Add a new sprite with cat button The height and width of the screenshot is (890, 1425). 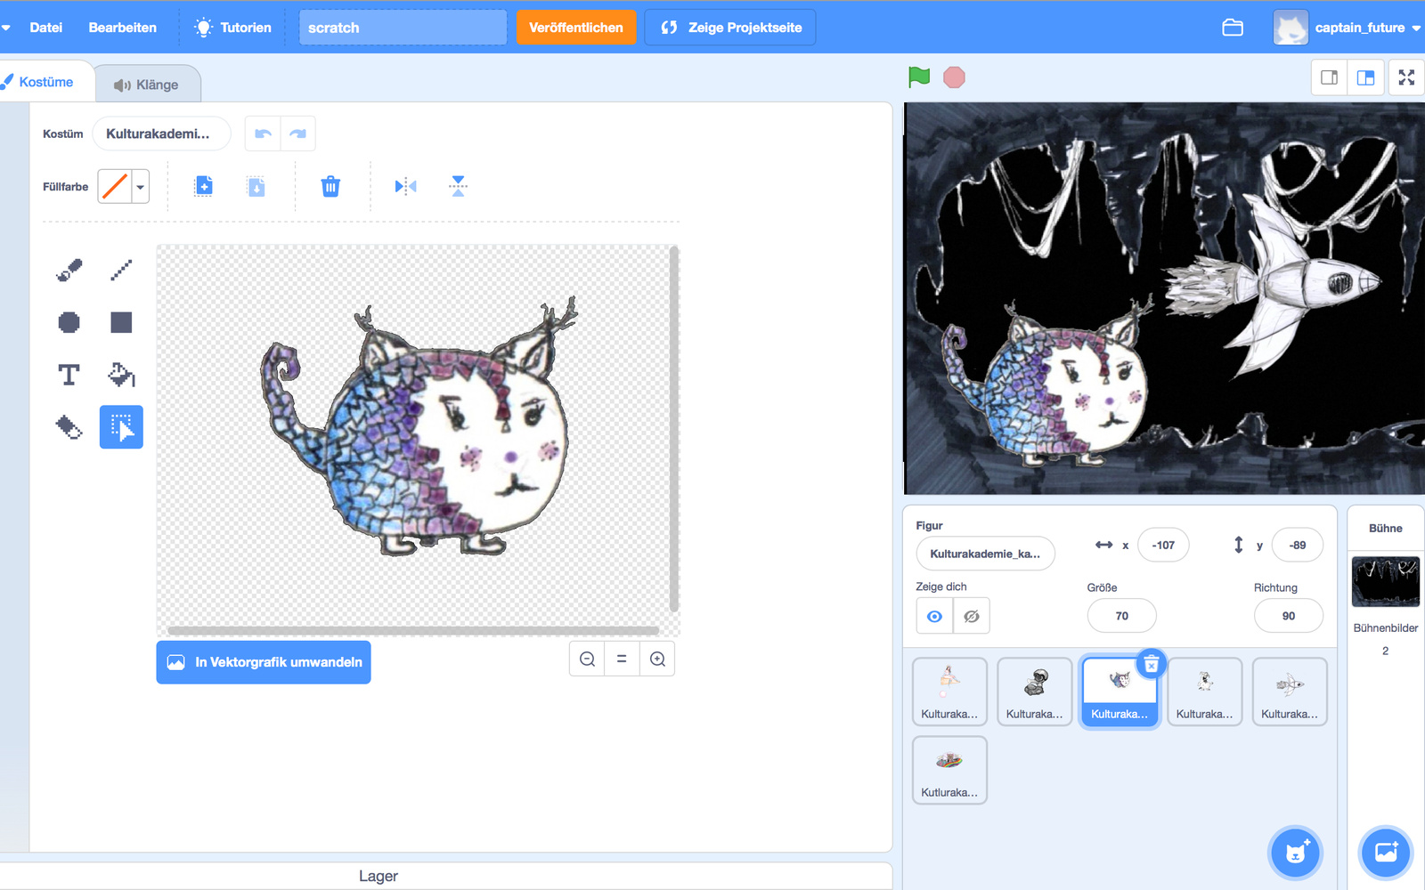click(x=1296, y=853)
